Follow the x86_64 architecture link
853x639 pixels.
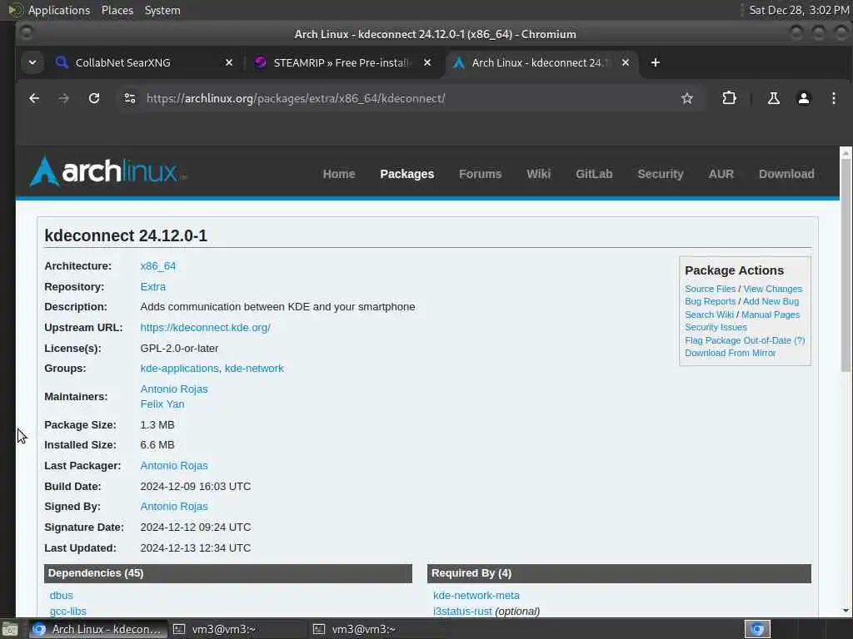[157, 266]
